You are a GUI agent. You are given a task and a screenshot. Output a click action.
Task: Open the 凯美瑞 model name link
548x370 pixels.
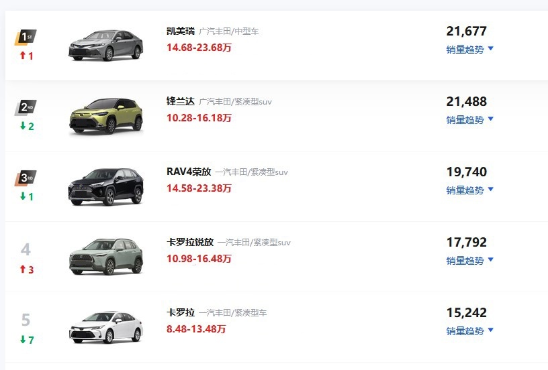[181, 31]
